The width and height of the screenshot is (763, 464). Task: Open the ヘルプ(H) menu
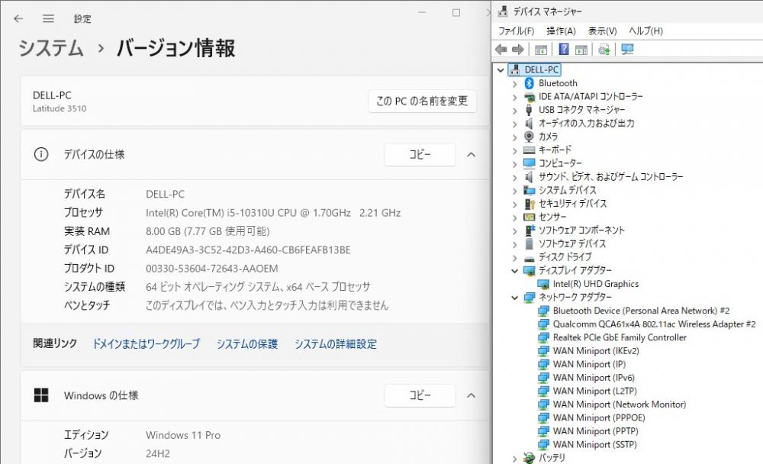click(x=645, y=31)
